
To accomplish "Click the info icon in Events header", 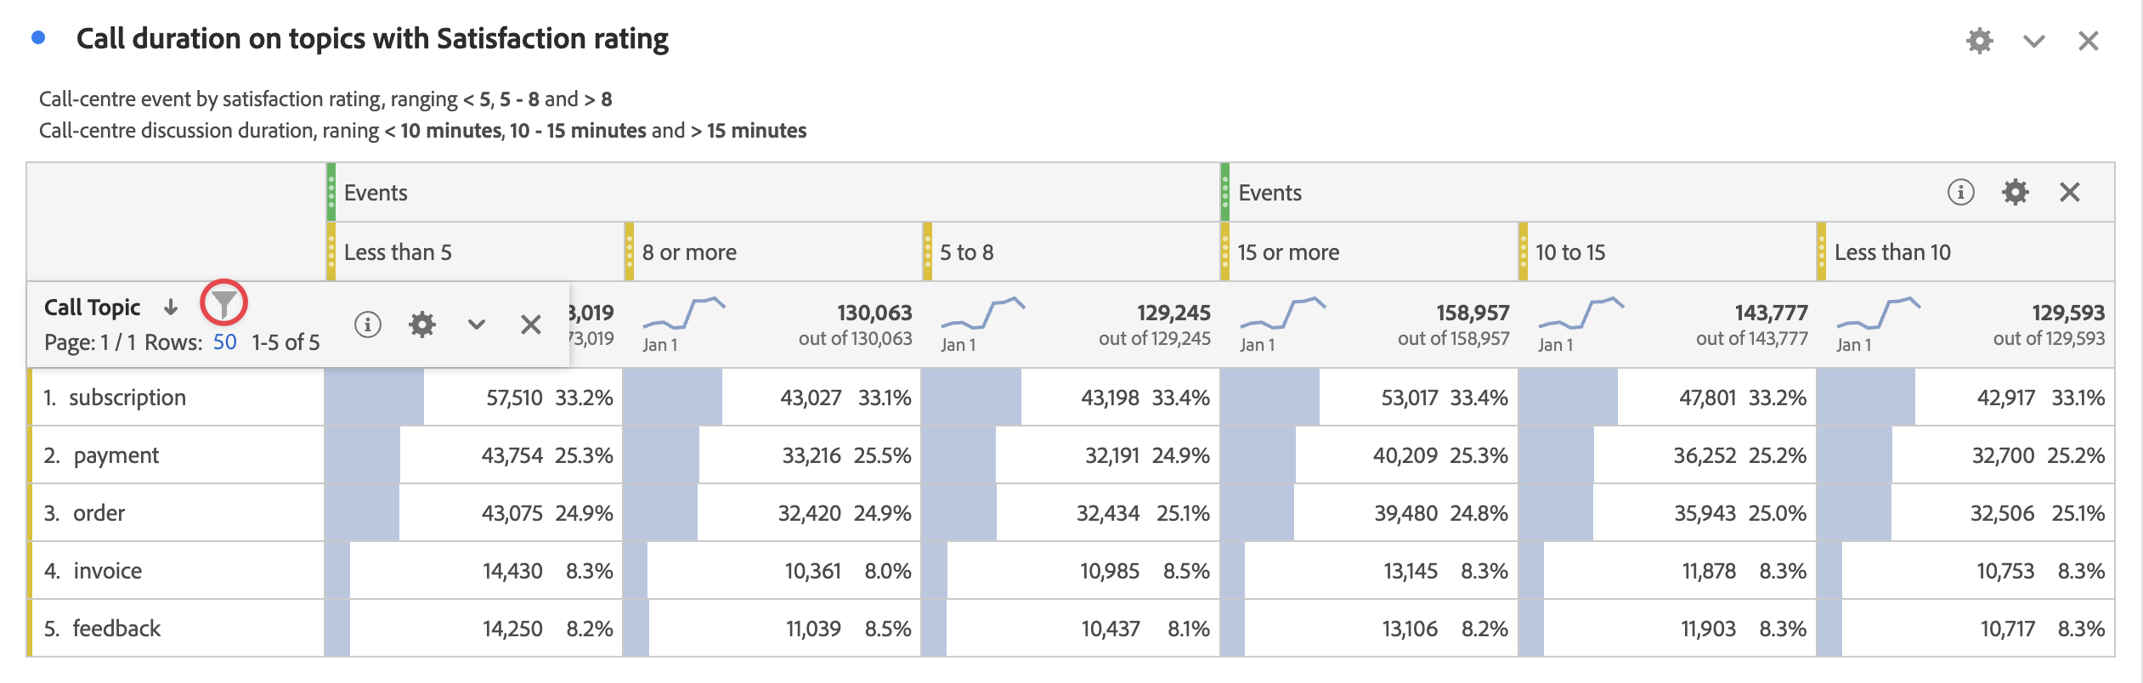I will [x=1960, y=192].
